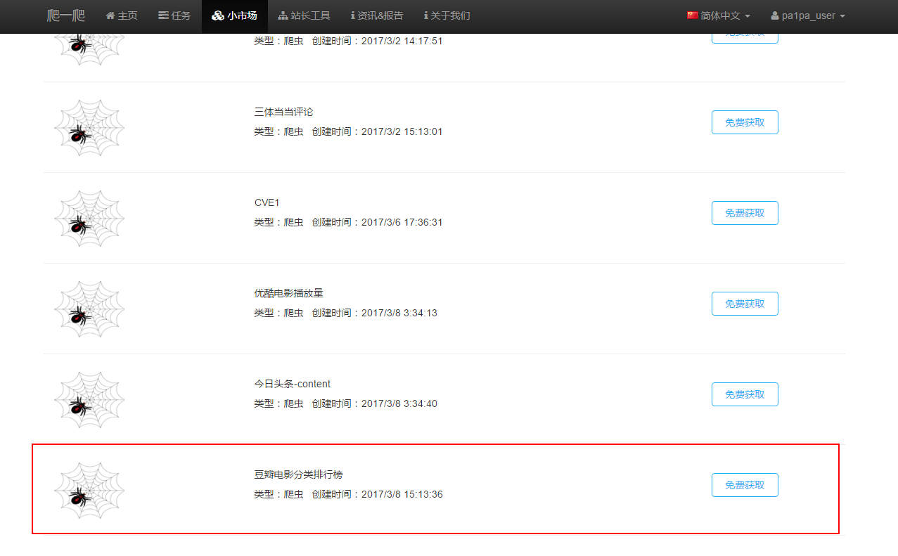Select the title 三体当当评论

283,112
